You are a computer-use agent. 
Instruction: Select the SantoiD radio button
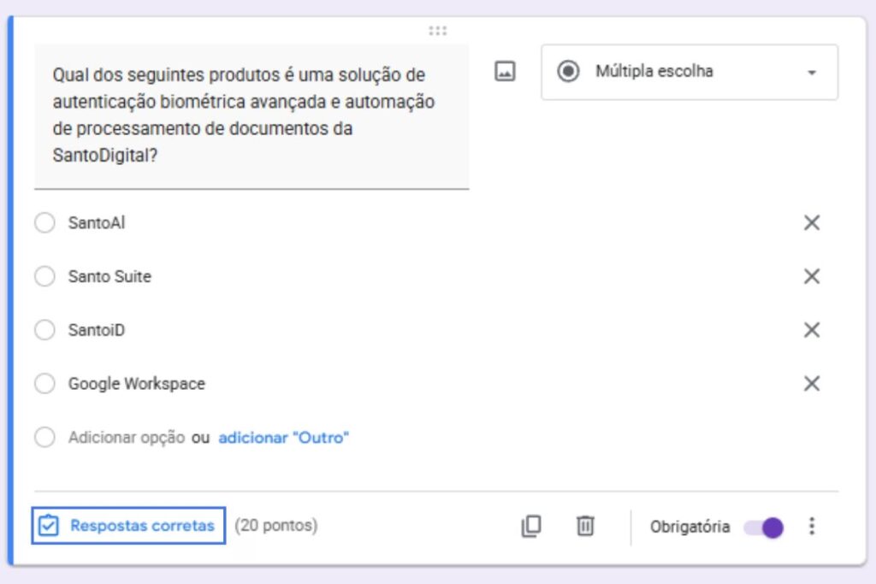coord(44,330)
